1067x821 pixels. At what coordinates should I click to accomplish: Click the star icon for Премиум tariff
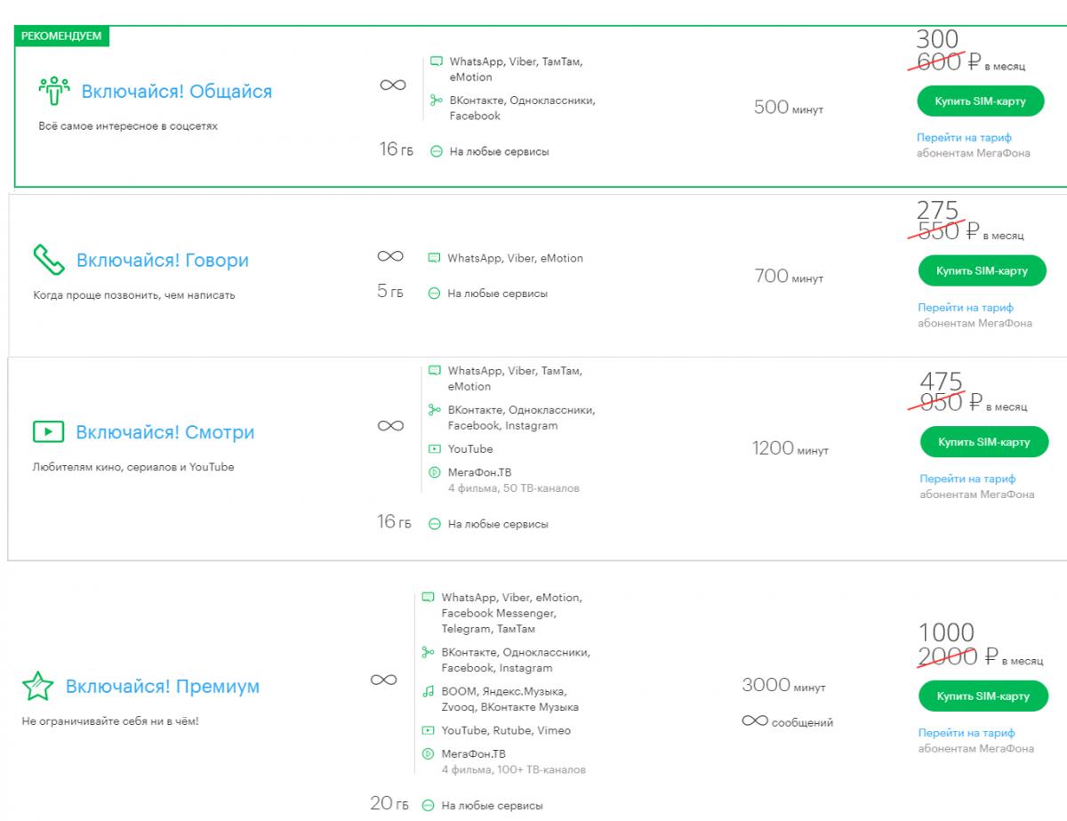click(36, 687)
